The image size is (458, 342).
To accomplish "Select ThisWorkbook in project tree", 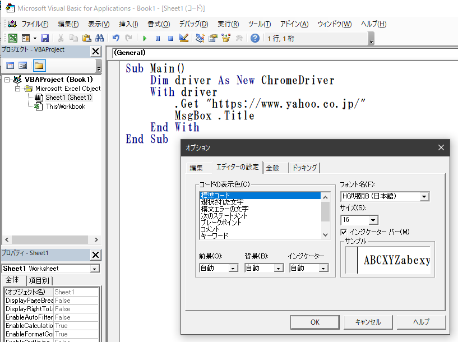I will (x=66, y=107).
